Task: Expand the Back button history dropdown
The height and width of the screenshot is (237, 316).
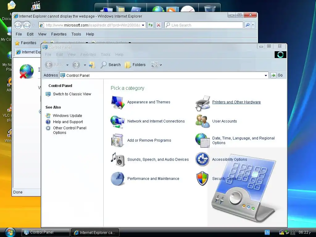Action: [67, 65]
